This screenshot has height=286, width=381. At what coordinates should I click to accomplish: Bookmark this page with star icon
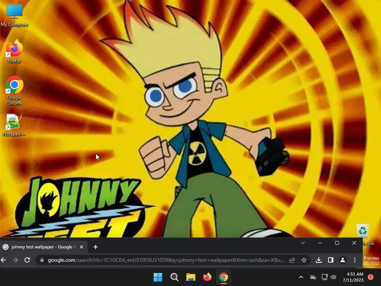pos(304,260)
